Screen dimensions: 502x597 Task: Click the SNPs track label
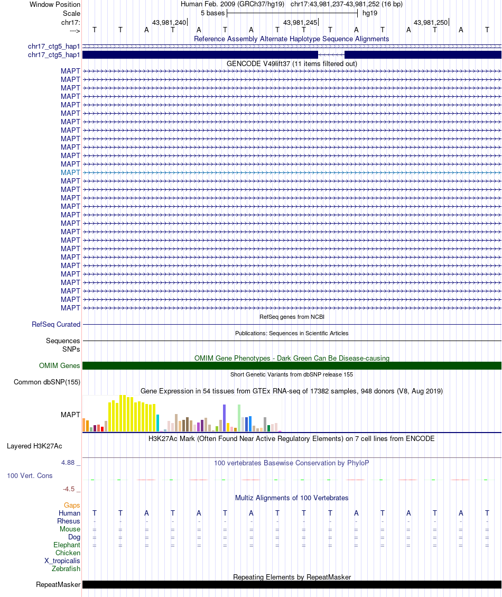(71, 349)
